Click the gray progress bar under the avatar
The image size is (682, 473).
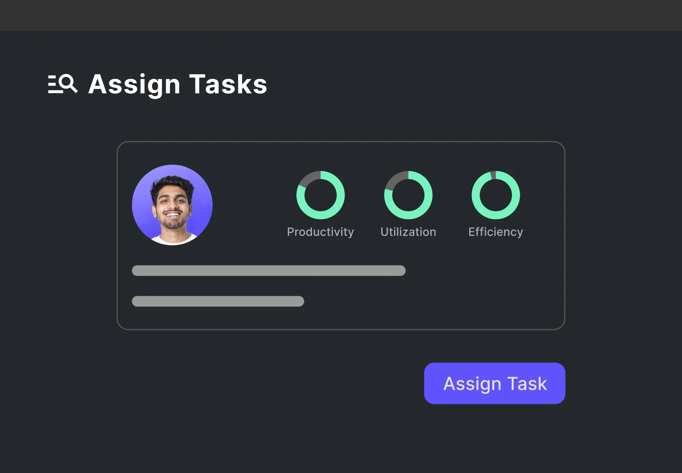(x=268, y=271)
